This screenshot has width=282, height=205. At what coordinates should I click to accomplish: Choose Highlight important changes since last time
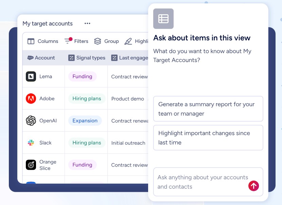coord(208,137)
